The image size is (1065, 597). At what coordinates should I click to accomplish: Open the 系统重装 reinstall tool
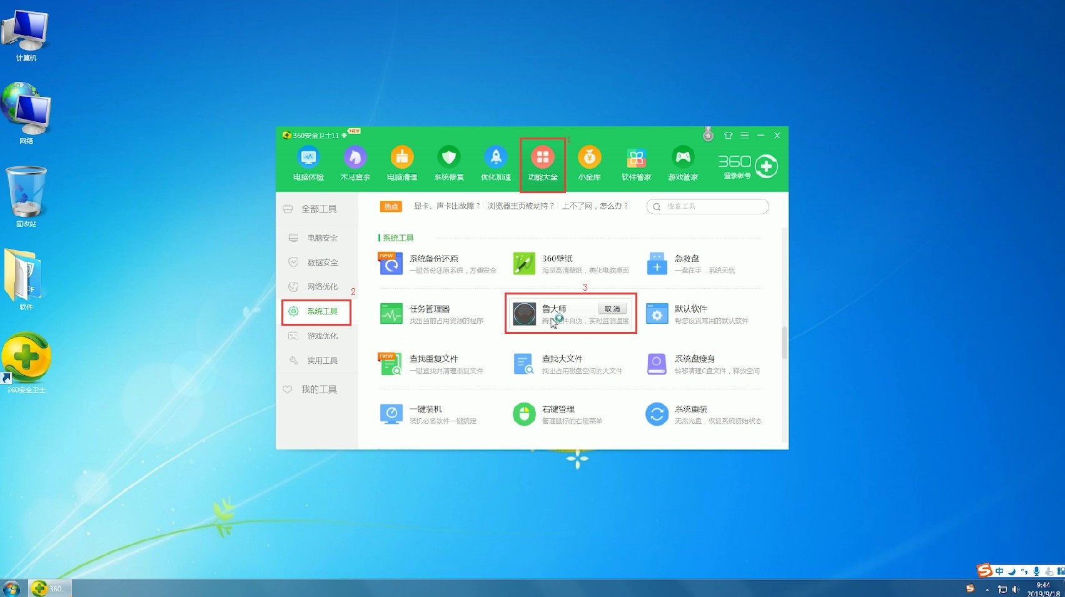point(657,414)
